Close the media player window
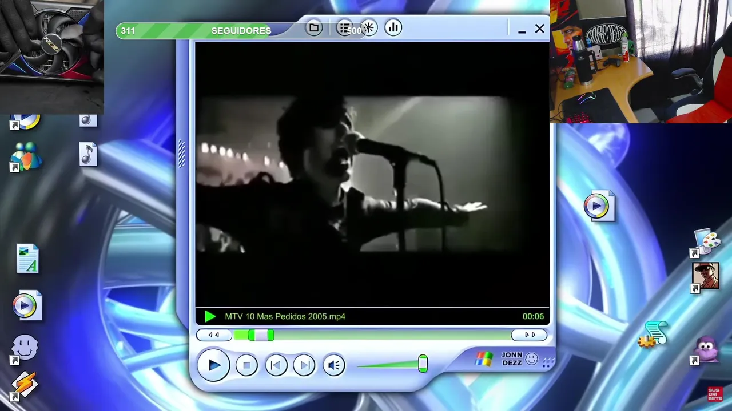The width and height of the screenshot is (732, 411). click(x=539, y=29)
